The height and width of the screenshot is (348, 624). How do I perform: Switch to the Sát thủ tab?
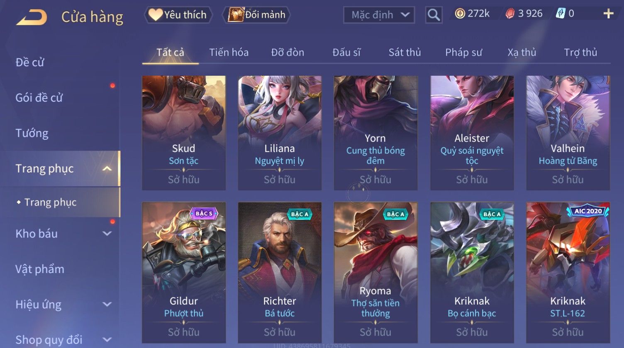click(x=405, y=52)
